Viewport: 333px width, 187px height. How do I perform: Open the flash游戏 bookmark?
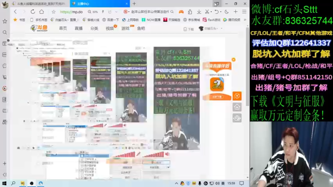[x=211, y=20]
